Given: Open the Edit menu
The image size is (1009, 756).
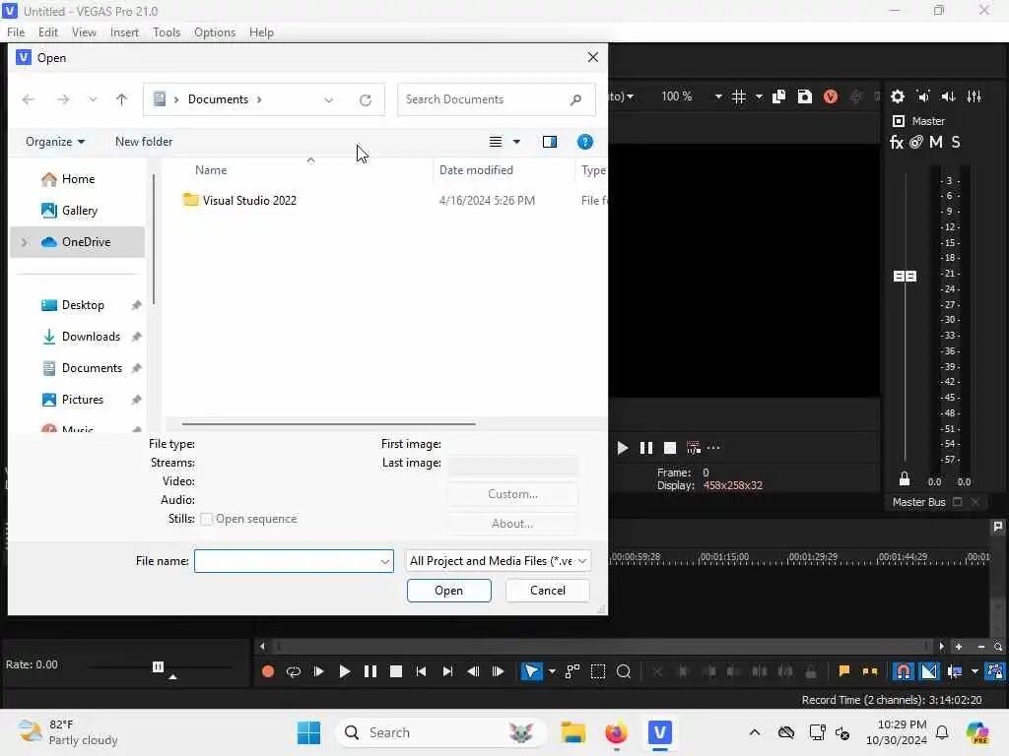Looking at the screenshot, I should tap(48, 32).
